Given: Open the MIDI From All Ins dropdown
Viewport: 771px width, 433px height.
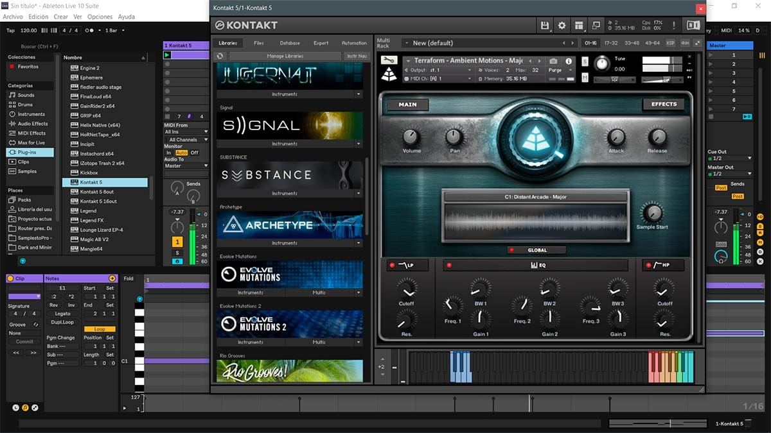Looking at the screenshot, I should click(186, 132).
